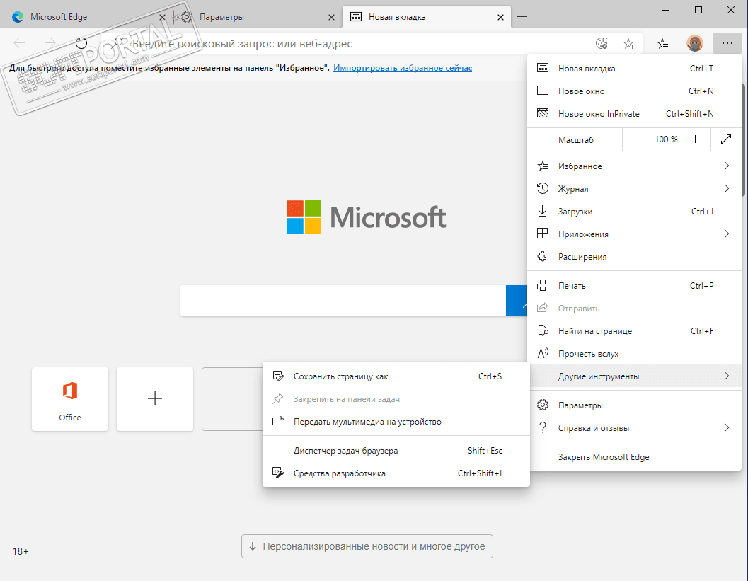The width and height of the screenshot is (748, 581).
Task: Choose Новая вкладка in the menu
Action: pos(634,68)
